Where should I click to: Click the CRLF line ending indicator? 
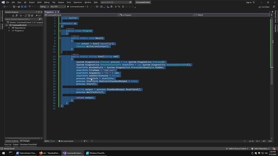coord(270,141)
